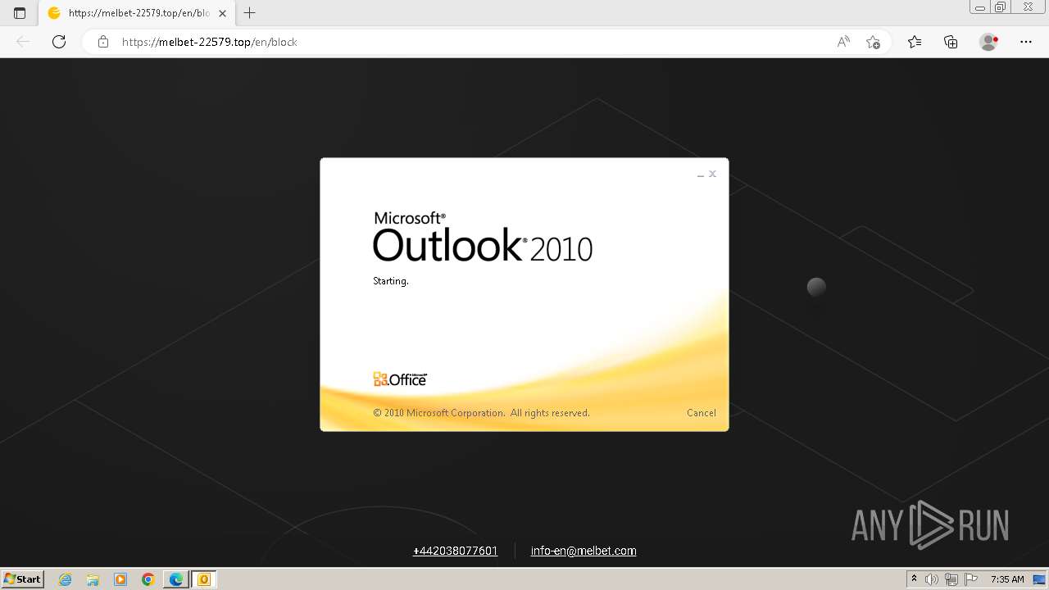Add this page to favorites with the star-plus icon
Screen dimensions: 1049x590
point(873,42)
